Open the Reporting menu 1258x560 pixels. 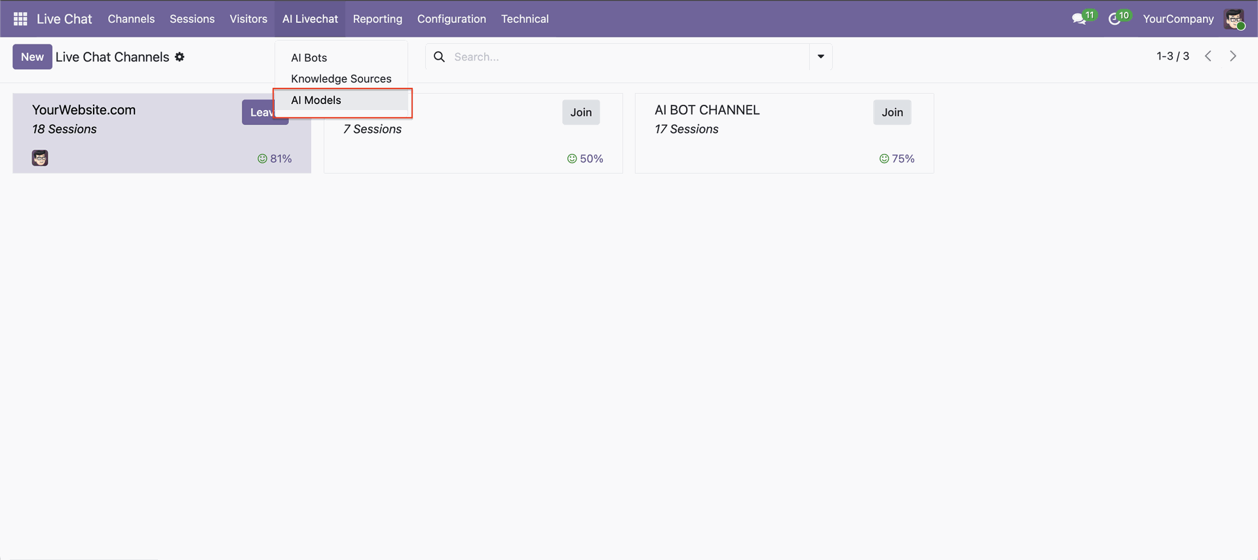click(x=377, y=19)
